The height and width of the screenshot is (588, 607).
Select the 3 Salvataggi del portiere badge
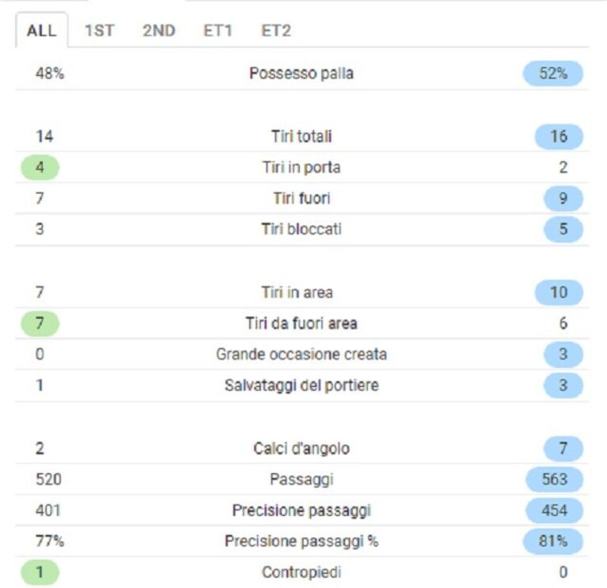click(x=563, y=385)
